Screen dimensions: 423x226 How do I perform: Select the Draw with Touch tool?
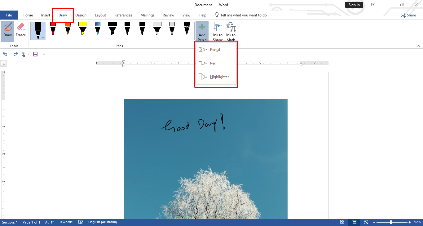(x=7, y=30)
